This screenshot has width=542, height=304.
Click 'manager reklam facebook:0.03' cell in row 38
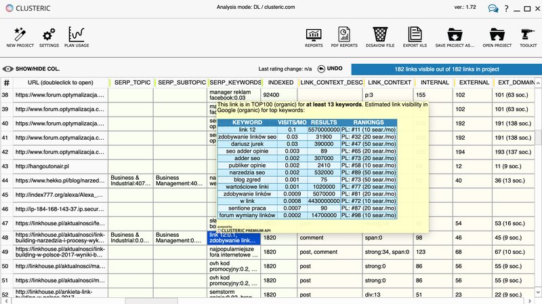pyautogui.click(x=234, y=94)
